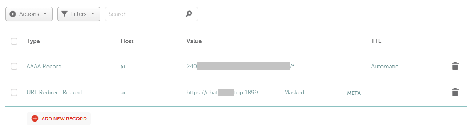Image resolution: width=472 pixels, height=140 pixels.
Task: Edit the Automatic TTL value
Action: pyautogui.click(x=385, y=66)
